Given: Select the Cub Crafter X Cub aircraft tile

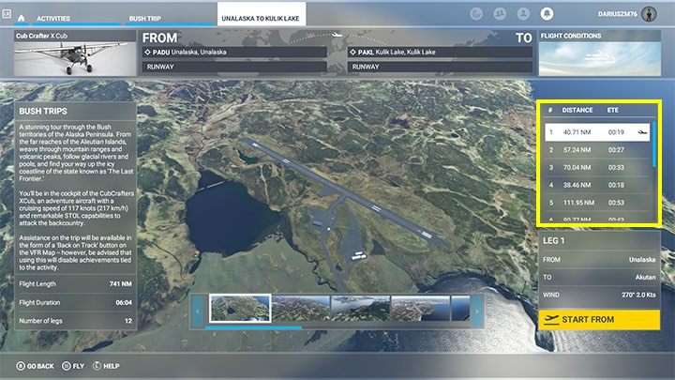Looking at the screenshot, I should point(75,53).
